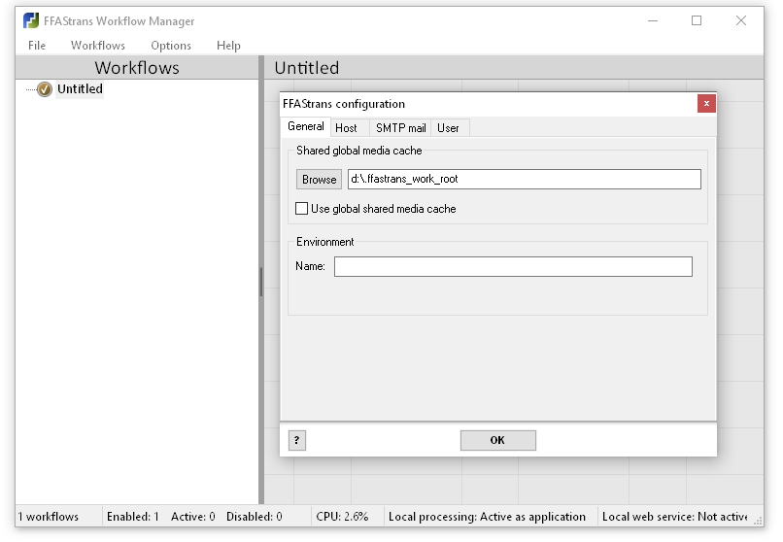
Task: Click the Untitled workflow checkmark status icon
Action: (x=45, y=89)
